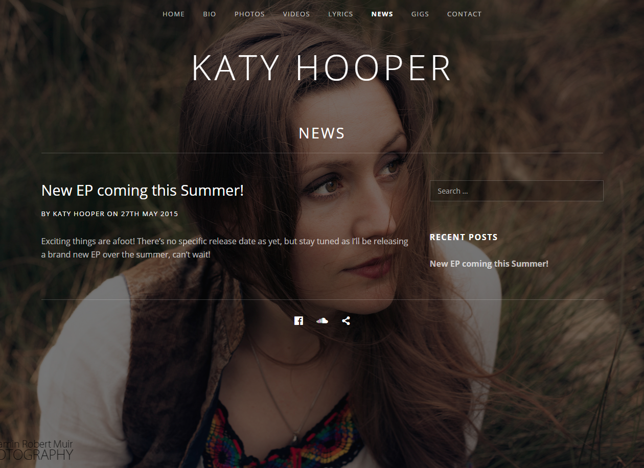Open the Photos page from navigation
Viewport: 644px width, 468px height.
[249, 14]
